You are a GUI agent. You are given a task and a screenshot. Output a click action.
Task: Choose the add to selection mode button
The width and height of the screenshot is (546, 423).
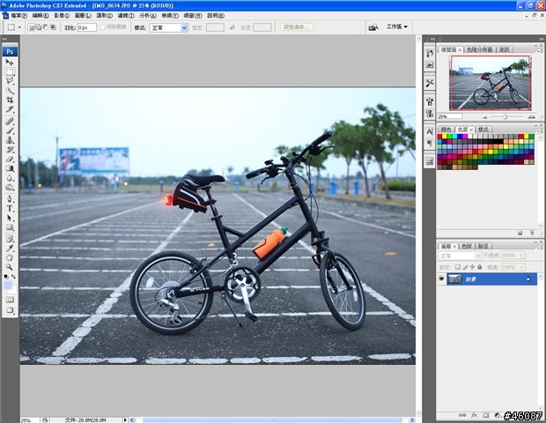[x=38, y=27]
